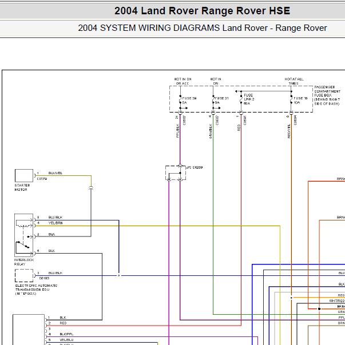
Task: Select the vertical "RED/YEL" wire label
Action: (289, 131)
